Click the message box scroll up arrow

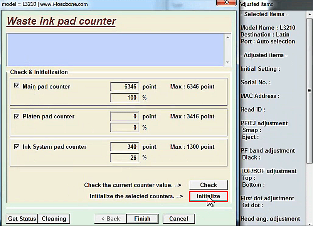(x=228, y=38)
